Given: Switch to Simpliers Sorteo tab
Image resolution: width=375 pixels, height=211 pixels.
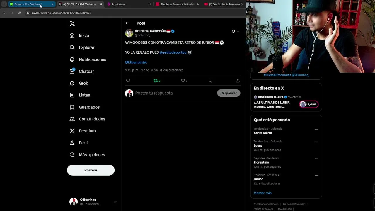Looking at the screenshot, I should [x=177, y=4].
